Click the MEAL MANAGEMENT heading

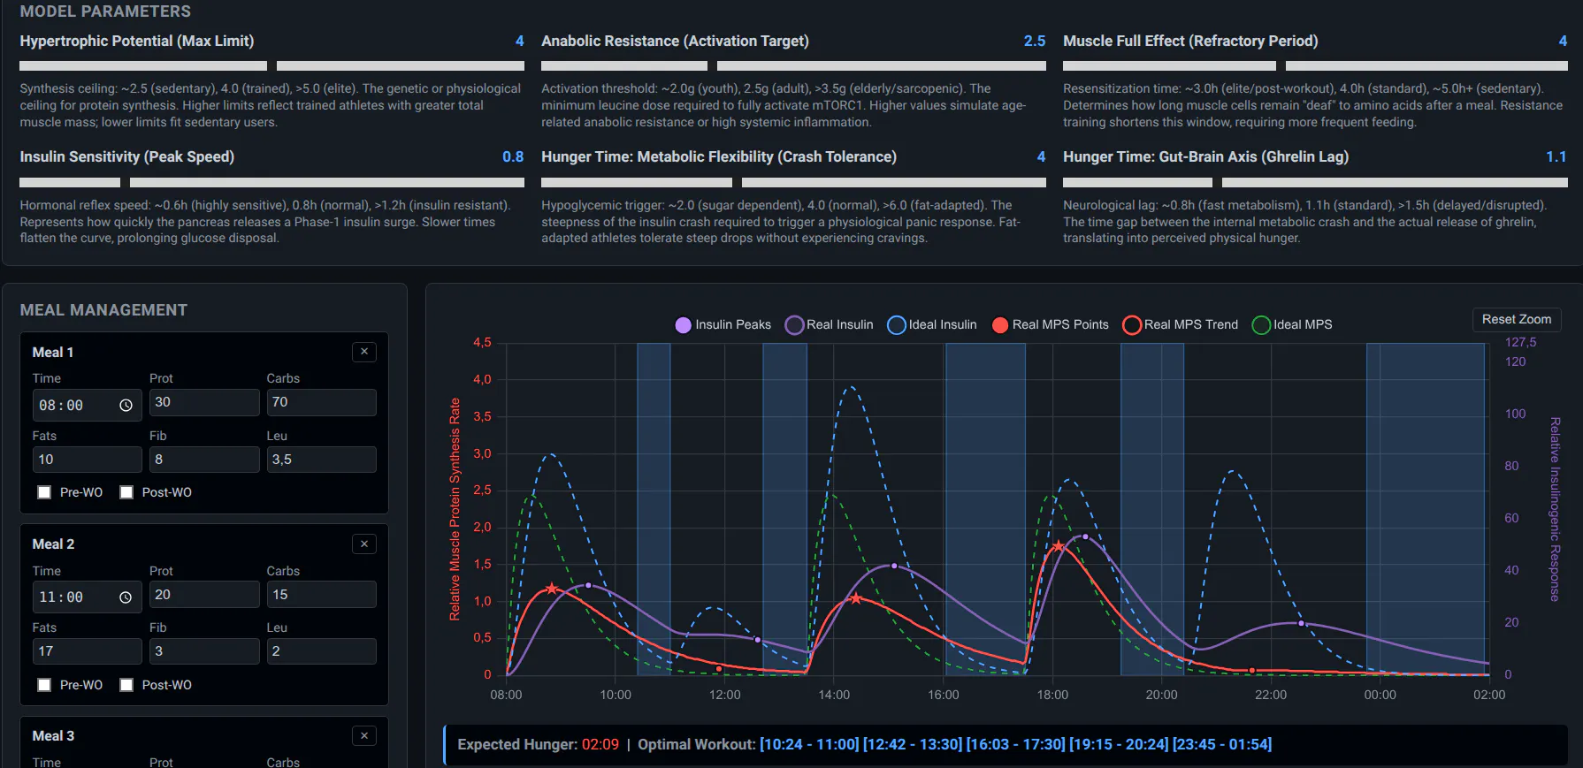(103, 310)
